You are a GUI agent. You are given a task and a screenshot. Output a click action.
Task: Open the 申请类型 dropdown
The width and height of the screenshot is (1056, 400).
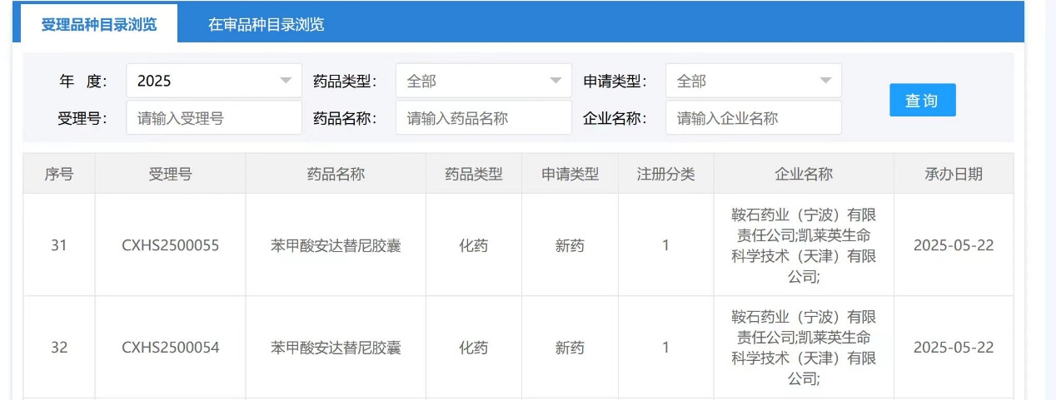(753, 81)
